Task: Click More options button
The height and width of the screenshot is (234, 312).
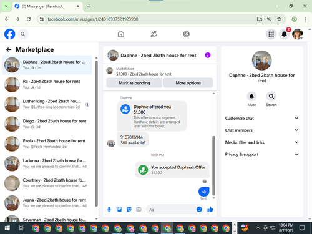Action: coord(188,83)
